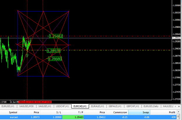The height and width of the screenshot is (120, 182).
Task: Switch to the EURUSD,H1 chart tab
Action: pyautogui.click(x=8, y=106)
